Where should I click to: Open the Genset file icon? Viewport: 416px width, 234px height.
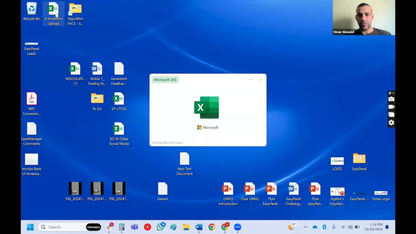(x=162, y=192)
